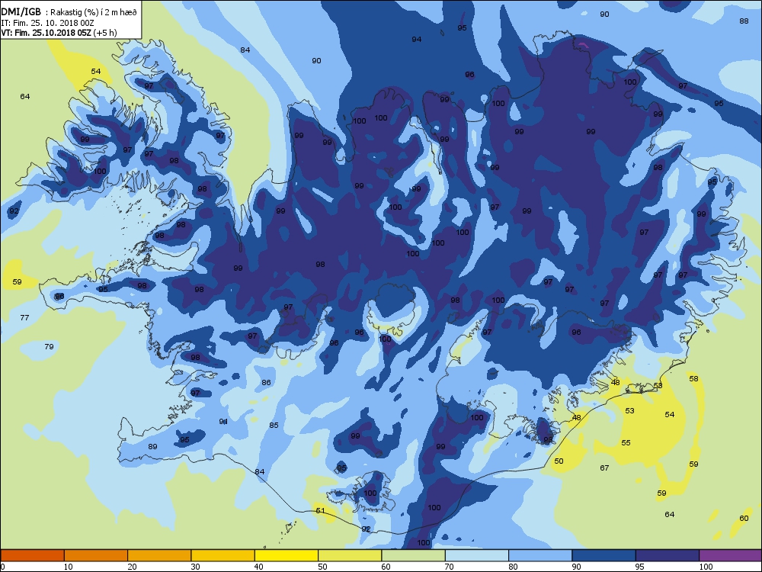Select humidity value 91 on the map

click(223, 422)
